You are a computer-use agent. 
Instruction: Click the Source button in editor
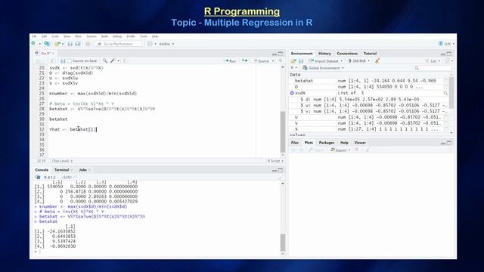pyautogui.click(x=262, y=61)
